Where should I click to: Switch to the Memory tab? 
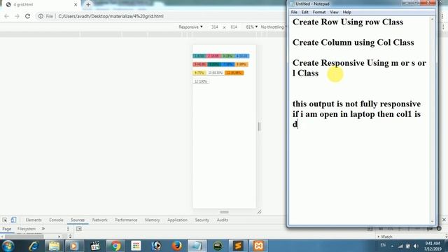[153, 220]
